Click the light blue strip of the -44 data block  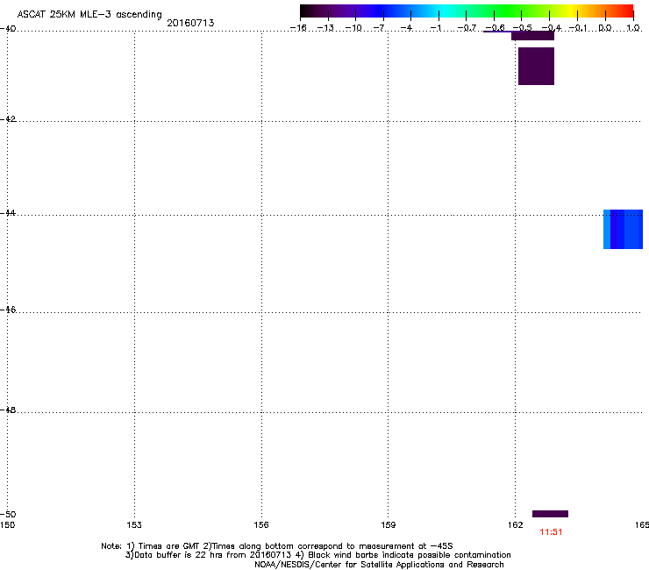click(x=607, y=230)
